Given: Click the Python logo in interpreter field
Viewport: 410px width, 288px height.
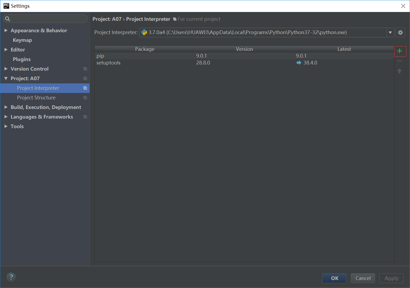Looking at the screenshot, I should pos(144,33).
